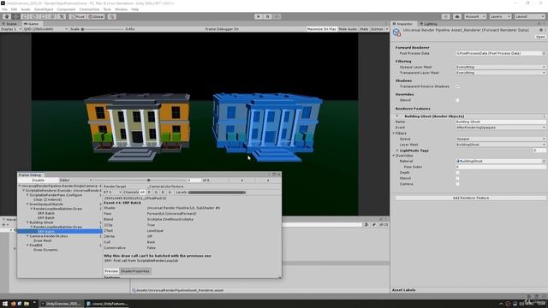Select the Inspector tab

pyautogui.click(x=402, y=24)
